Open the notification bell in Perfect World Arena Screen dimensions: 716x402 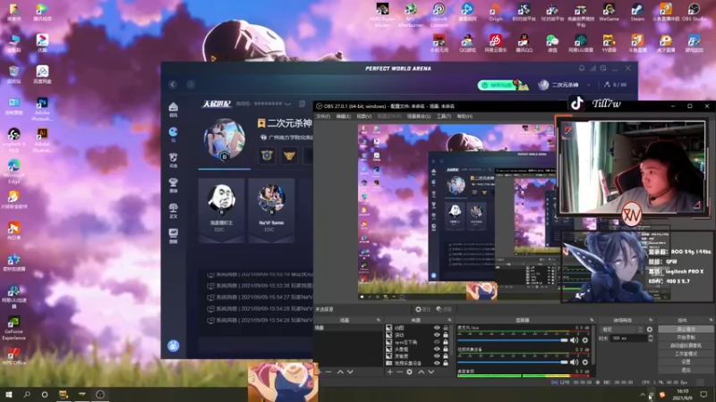[x=582, y=69]
